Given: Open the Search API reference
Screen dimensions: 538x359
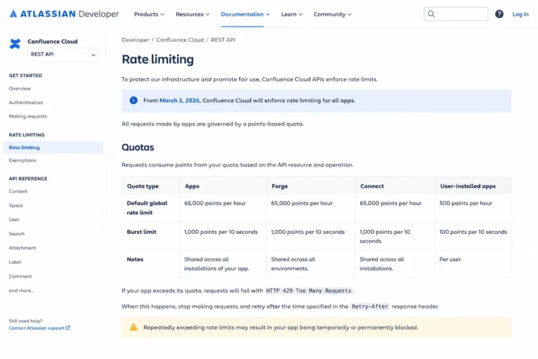Looking at the screenshot, I should click(x=16, y=233).
